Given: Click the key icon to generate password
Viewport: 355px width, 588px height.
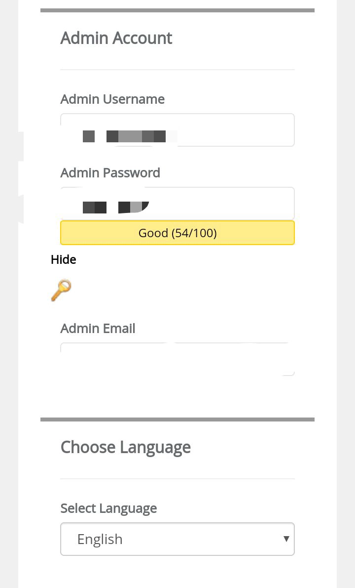Looking at the screenshot, I should point(61,290).
